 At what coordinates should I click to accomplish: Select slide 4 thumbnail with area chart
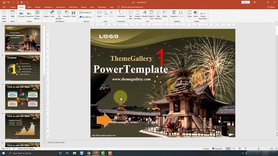23,126
